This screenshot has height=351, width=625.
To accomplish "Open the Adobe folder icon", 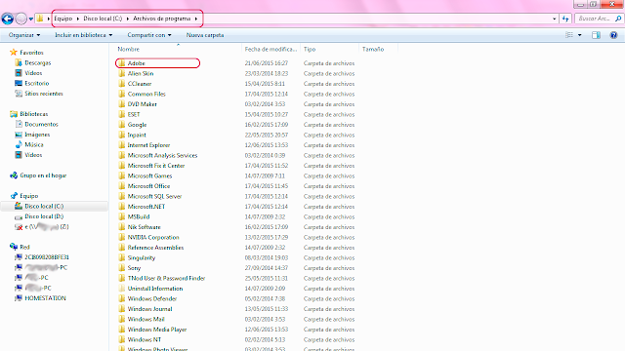I will tap(122, 62).
